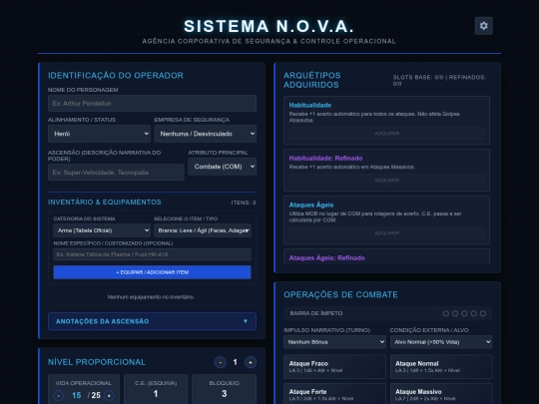
Task: Open settings with the gear icon
Action: pos(484,26)
